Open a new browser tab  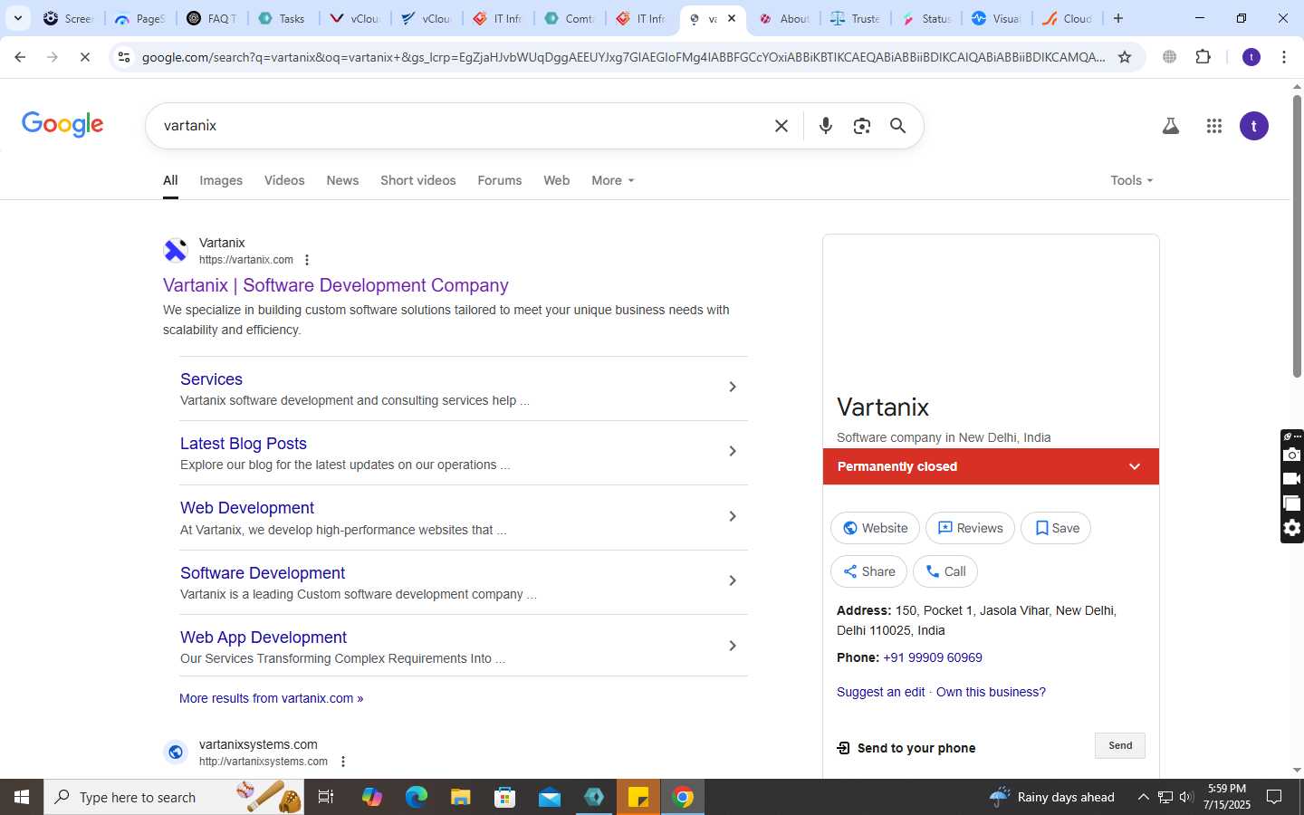1118,18
